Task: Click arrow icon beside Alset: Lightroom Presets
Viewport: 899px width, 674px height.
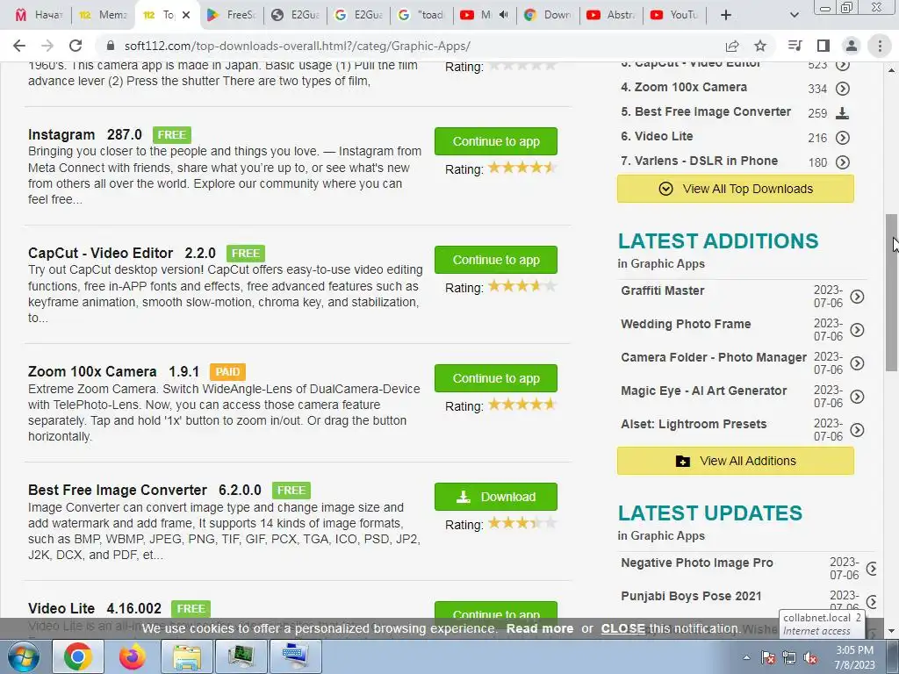Action: (x=857, y=430)
